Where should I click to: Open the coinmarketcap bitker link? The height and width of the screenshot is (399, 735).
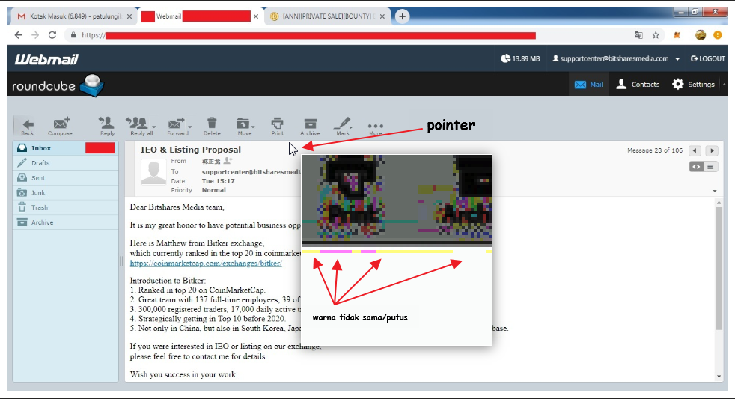tap(206, 263)
